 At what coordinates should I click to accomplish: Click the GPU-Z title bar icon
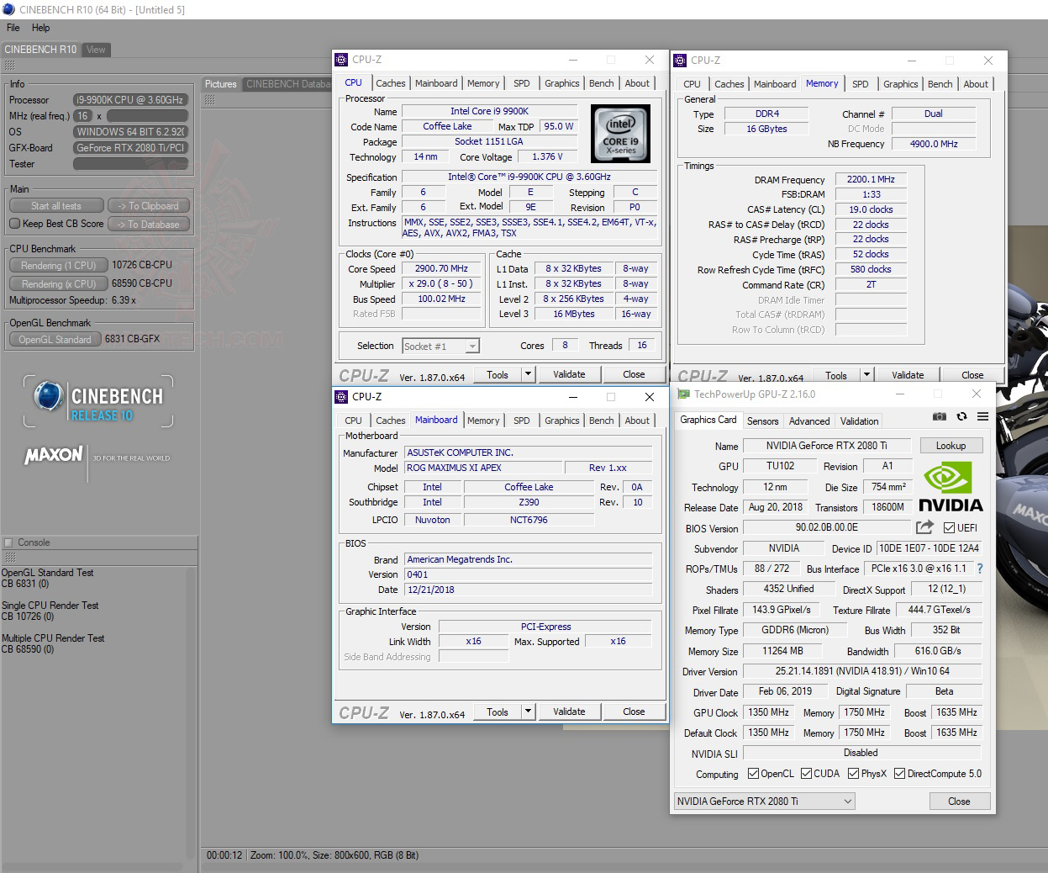tap(683, 394)
